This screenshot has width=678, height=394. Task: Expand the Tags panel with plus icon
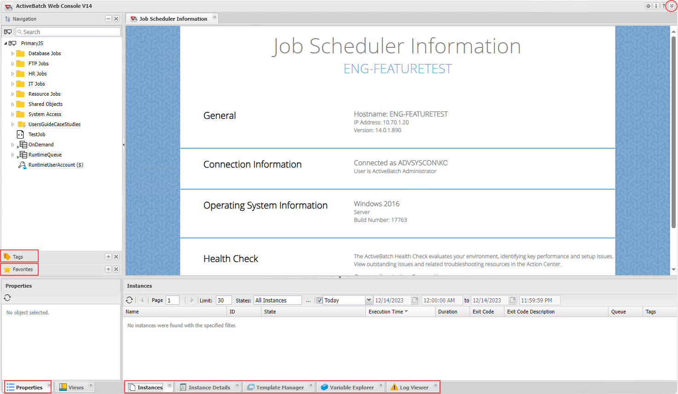click(109, 257)
